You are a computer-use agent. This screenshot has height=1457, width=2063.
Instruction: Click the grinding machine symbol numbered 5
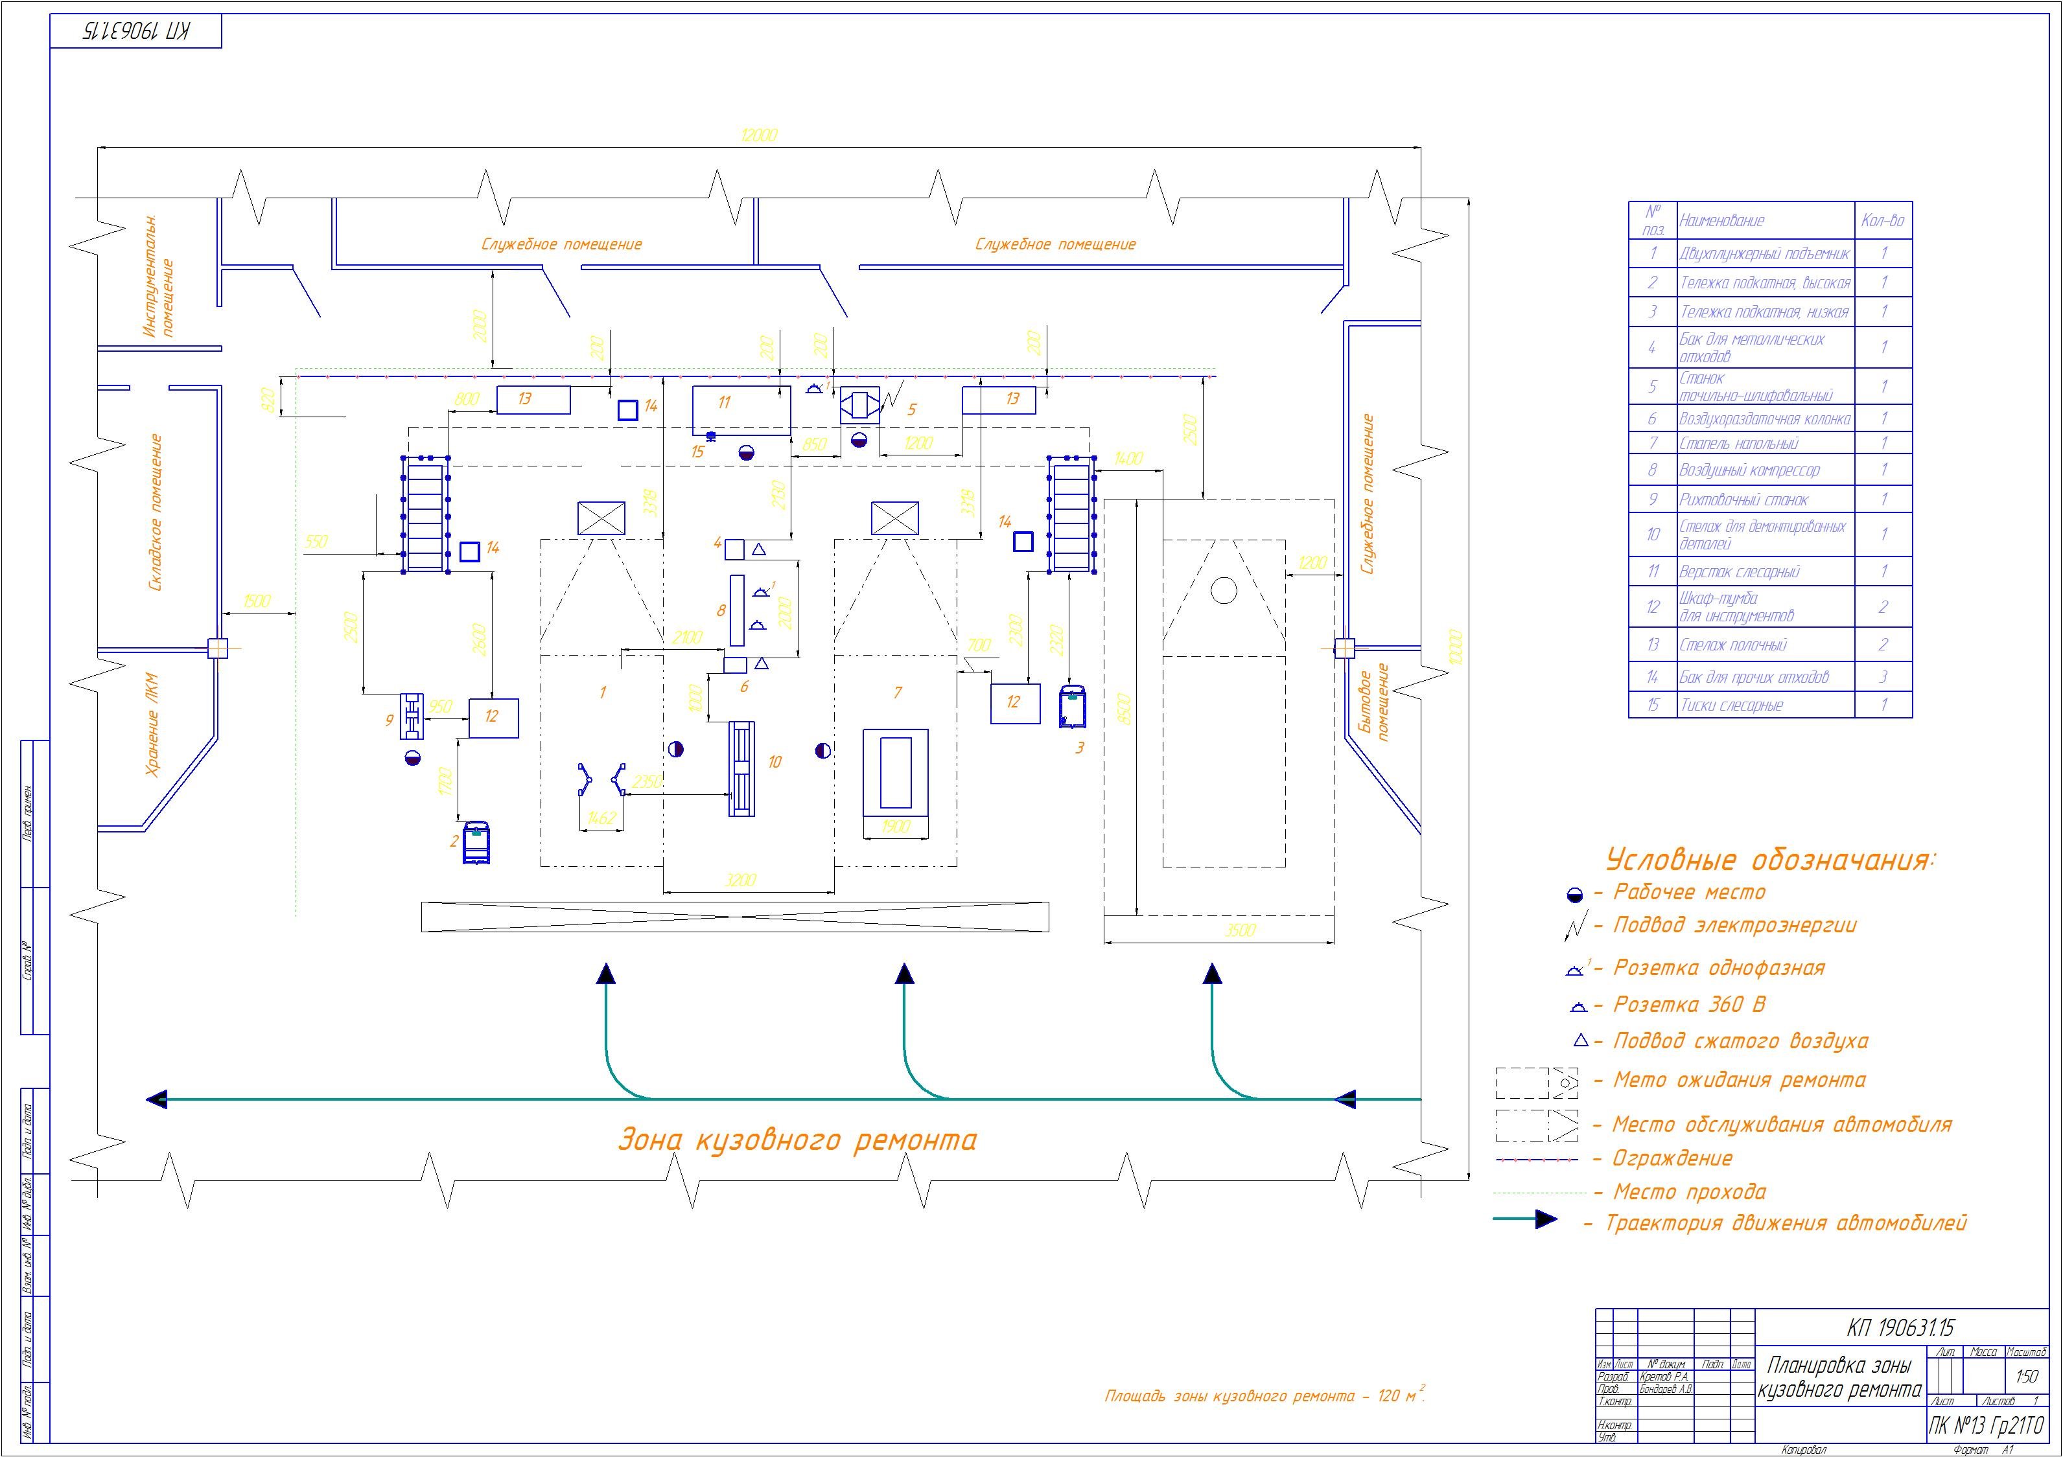point(860,405)
